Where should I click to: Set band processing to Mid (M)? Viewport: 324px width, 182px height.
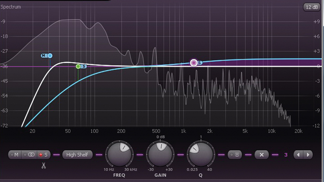click(14, 155)
